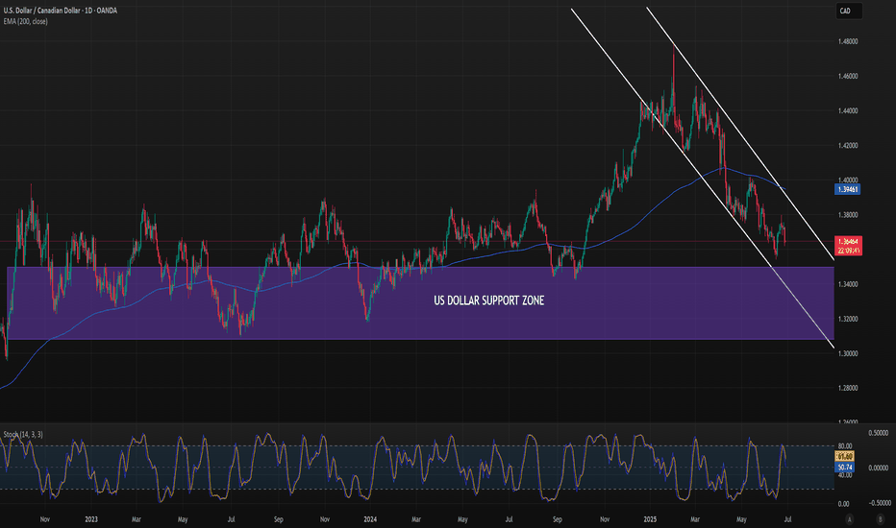Screen dimensions: 896x528
Task: Click the 2023 label on time axis
Action: 91,519
